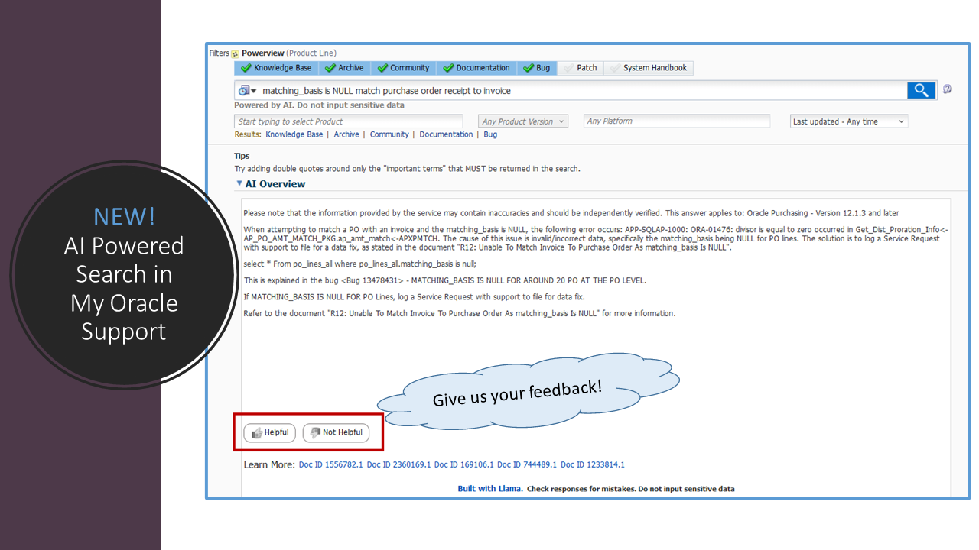Click the Built with Llama link

point(489,488)
